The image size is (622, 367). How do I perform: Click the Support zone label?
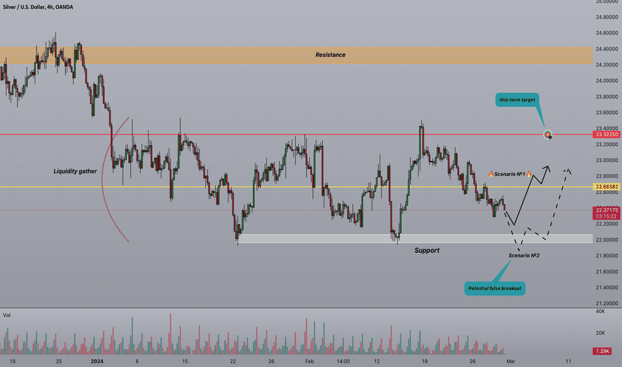point(427,250)
